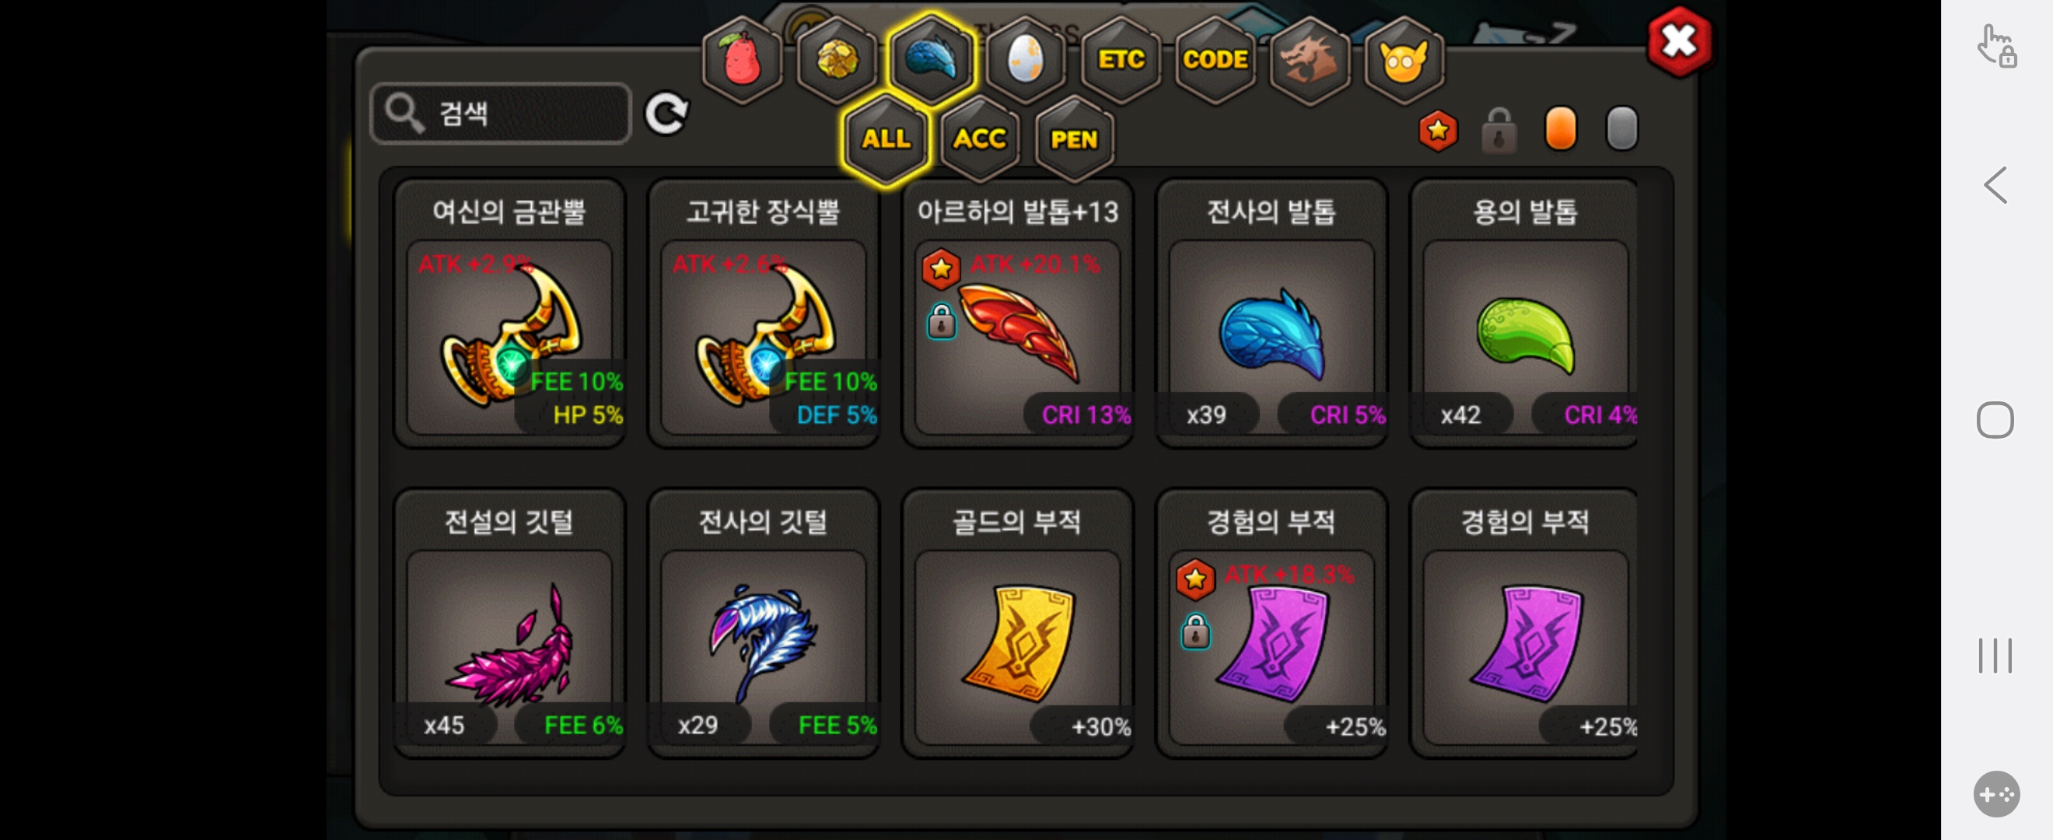
Task: Open the CODE category button
Action: tap(1215, 60)
